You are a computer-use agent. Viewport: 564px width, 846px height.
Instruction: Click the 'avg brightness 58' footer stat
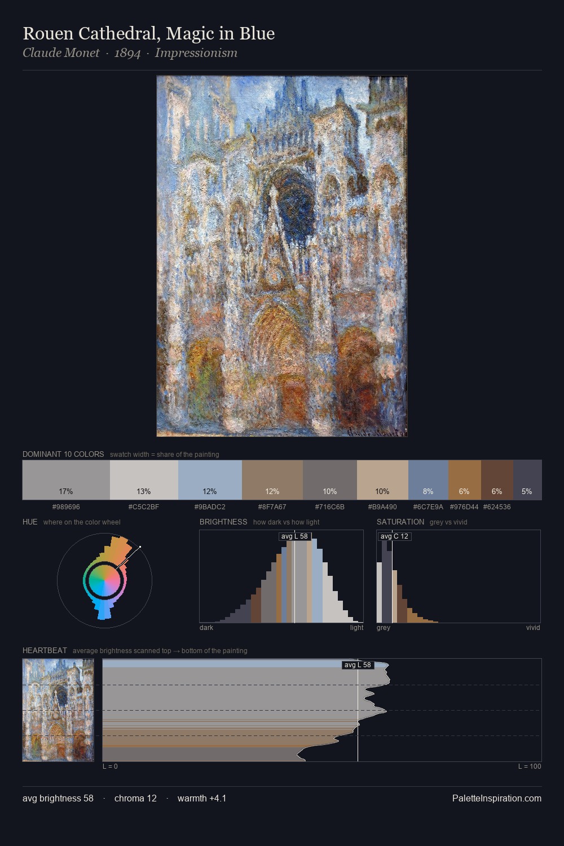58,798
